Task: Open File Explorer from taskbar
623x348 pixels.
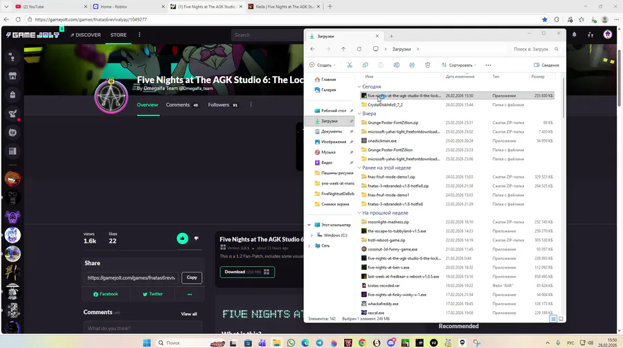Action: (276, 342)
